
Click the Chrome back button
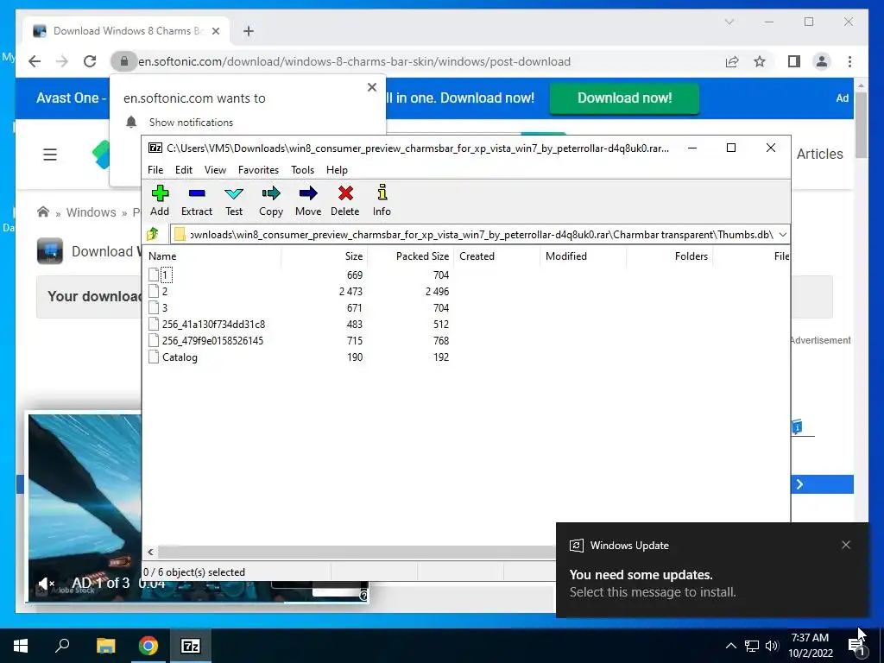35,61
